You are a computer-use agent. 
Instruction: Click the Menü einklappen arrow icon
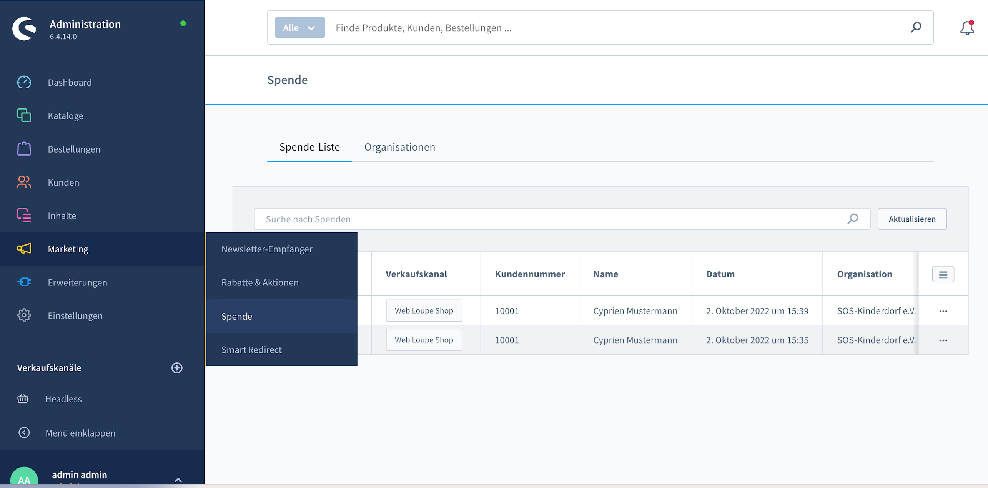point(24,433)
